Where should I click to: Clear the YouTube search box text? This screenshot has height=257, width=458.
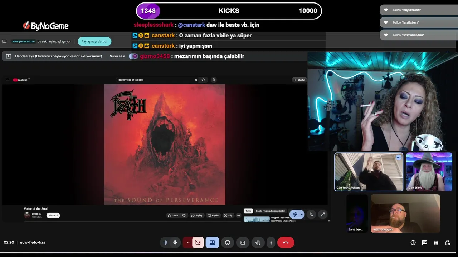coord(196,80)
